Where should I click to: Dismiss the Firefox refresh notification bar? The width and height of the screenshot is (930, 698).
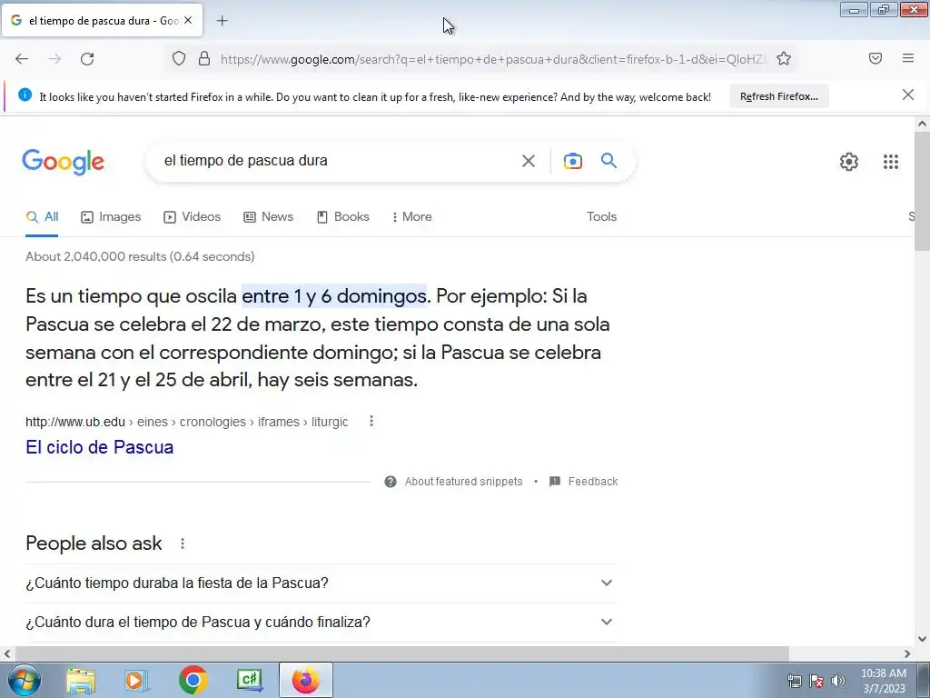908,95
